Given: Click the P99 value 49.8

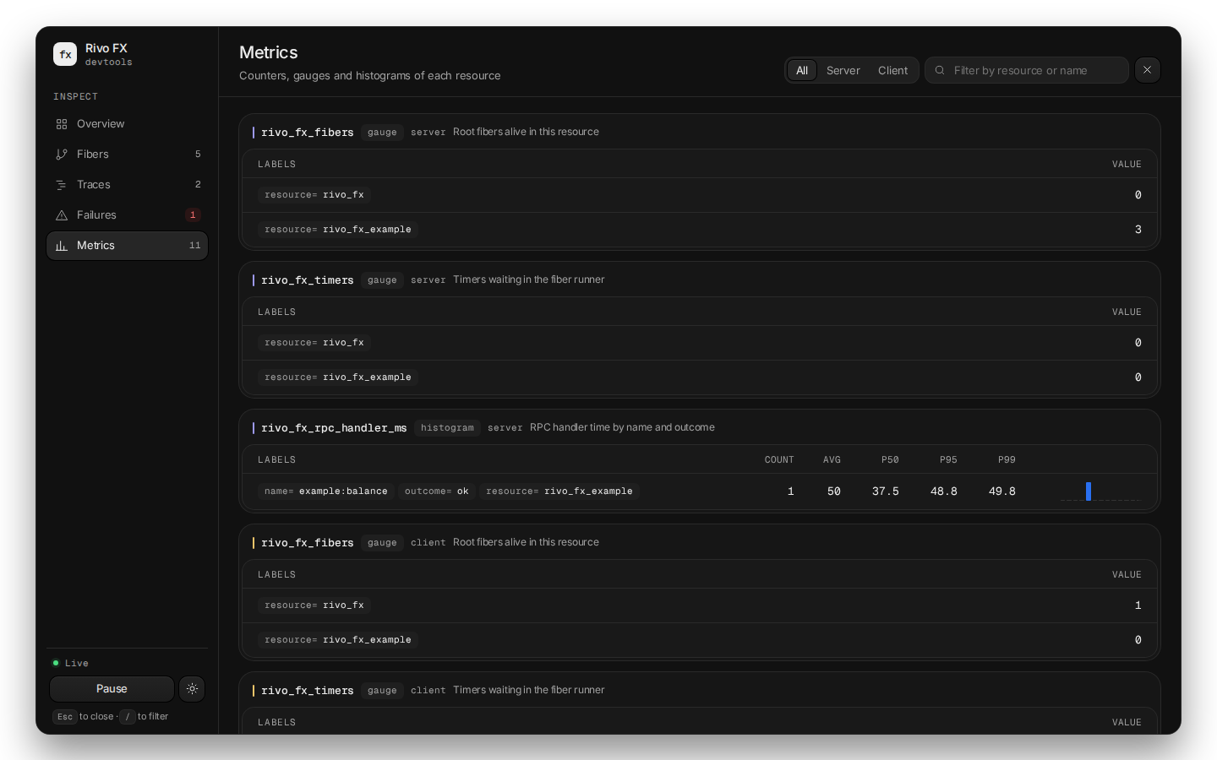Looking at the screenshot, I should pyautogui.click(x=1002, y=491).
